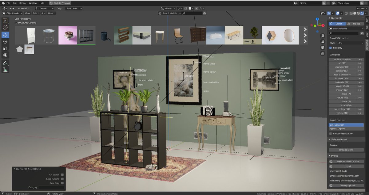Uncheck the Free only checkbox
The height and width of the screenshot is (195, 369).
click(x=330, y=48)
